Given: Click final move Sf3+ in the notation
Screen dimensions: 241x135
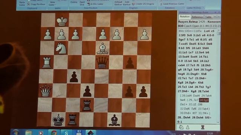Looking at the screenshot, I should (x=208, y=117).
